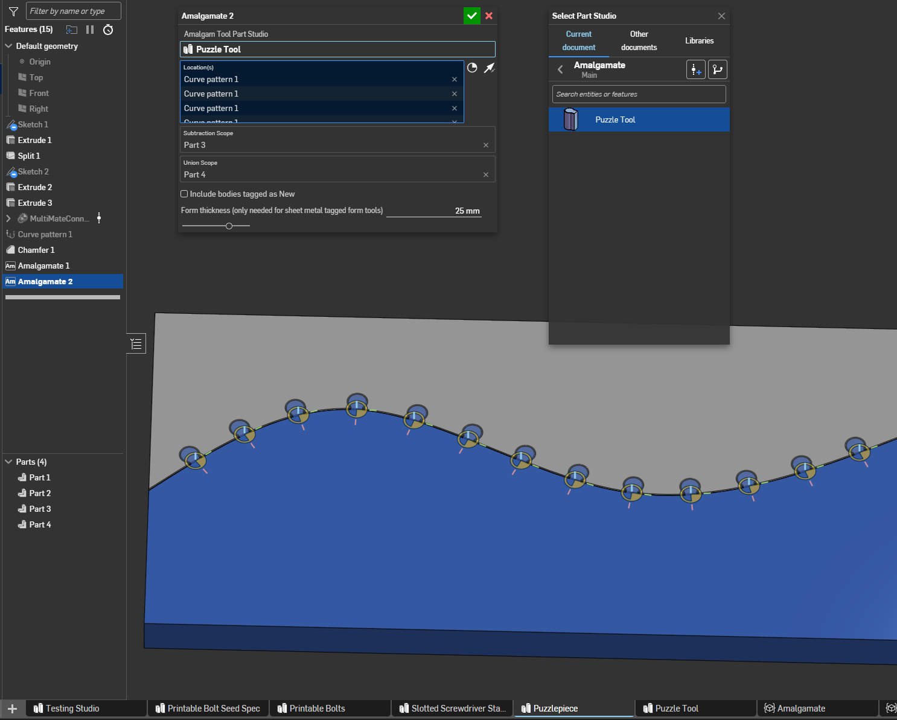897x720 pixels.
Task: Open the Printable Bolts tab
Action: 317,709
